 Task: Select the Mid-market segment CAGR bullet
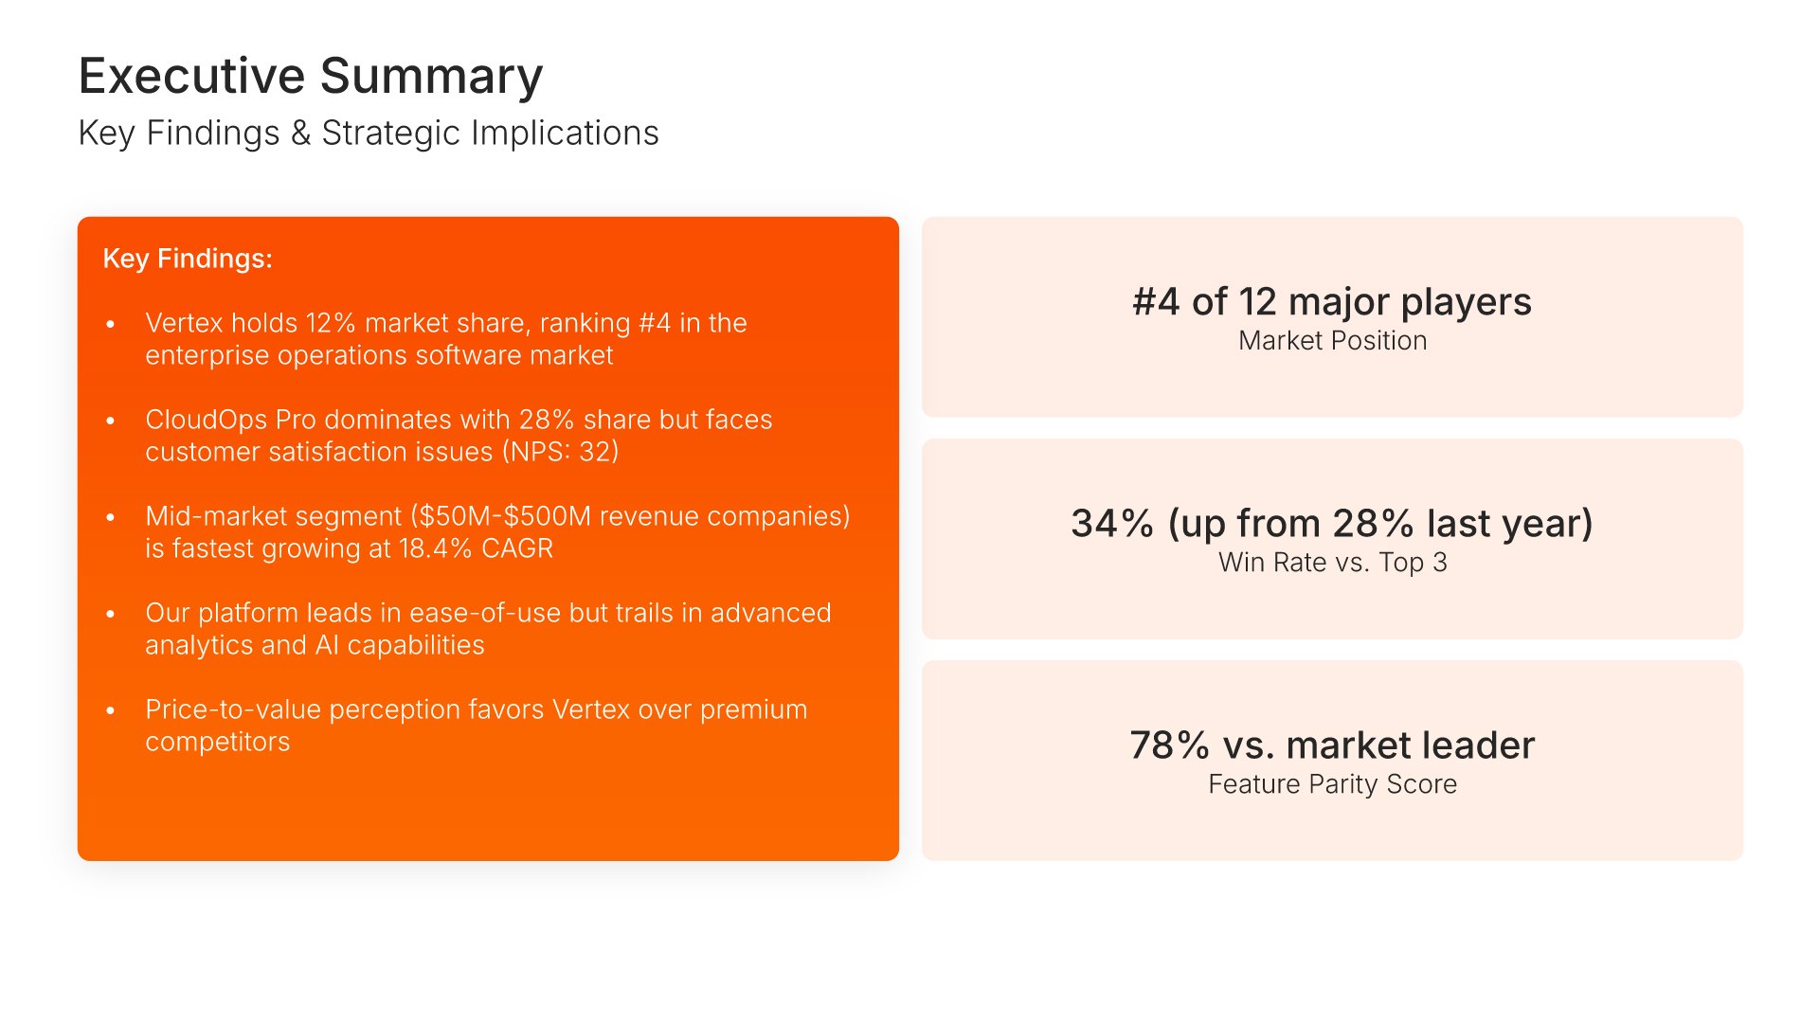coord(497,532)
